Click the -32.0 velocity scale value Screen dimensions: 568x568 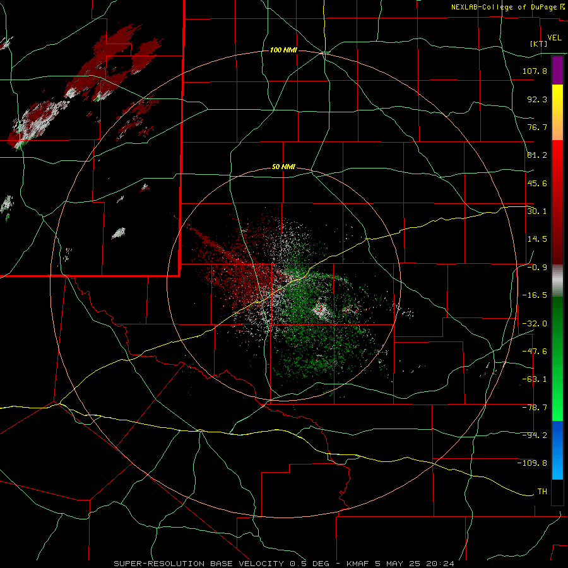535,324
